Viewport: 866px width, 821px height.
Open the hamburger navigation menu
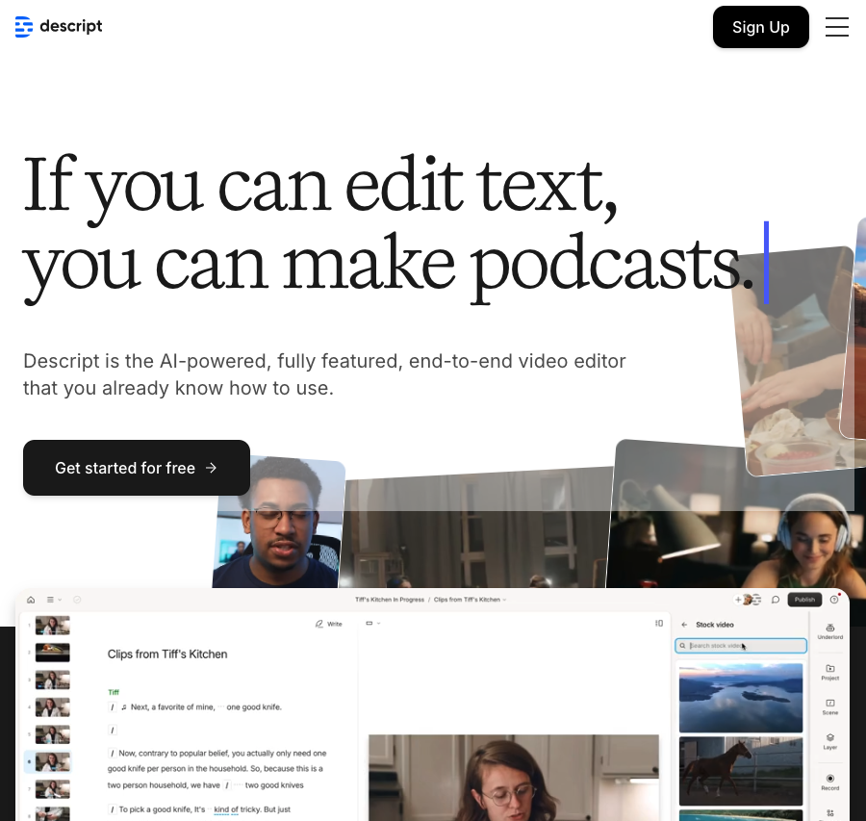pyautogui.click(x=837, y=27)
